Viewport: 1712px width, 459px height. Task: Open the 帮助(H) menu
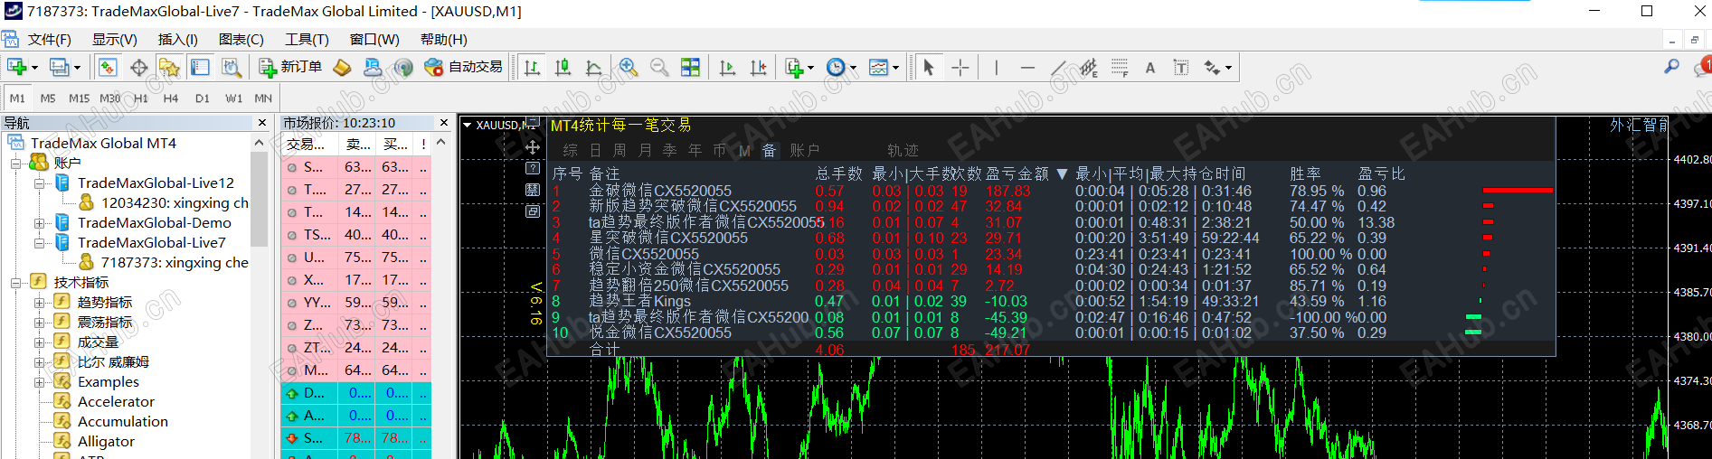443,40
